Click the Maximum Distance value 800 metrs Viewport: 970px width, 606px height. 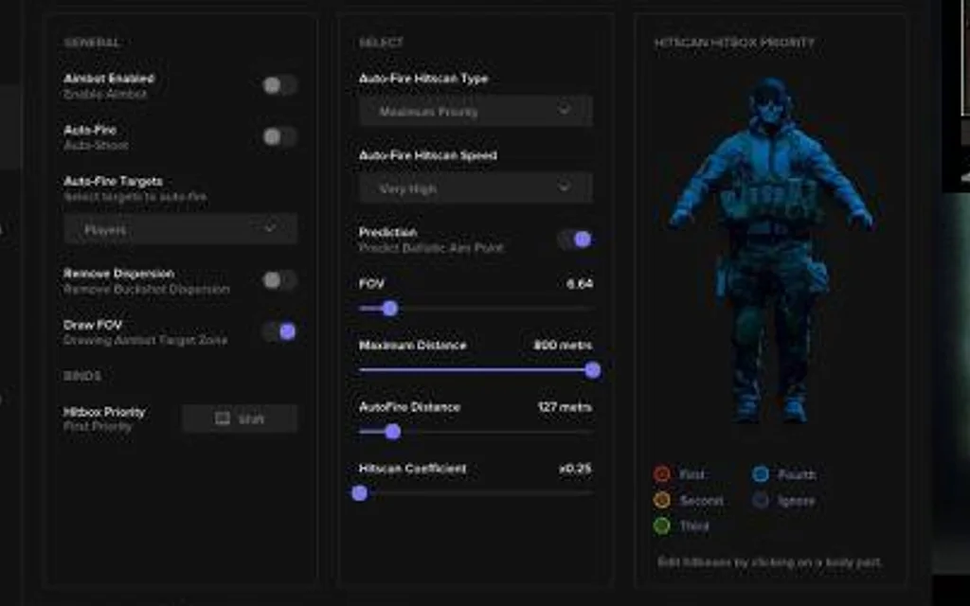coord(563,345)
